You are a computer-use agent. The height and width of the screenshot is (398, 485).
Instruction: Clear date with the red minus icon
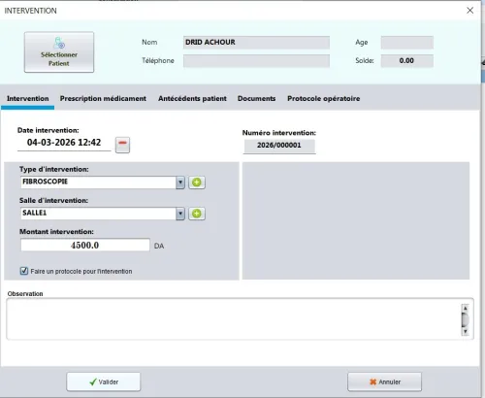tap(122, 145)
